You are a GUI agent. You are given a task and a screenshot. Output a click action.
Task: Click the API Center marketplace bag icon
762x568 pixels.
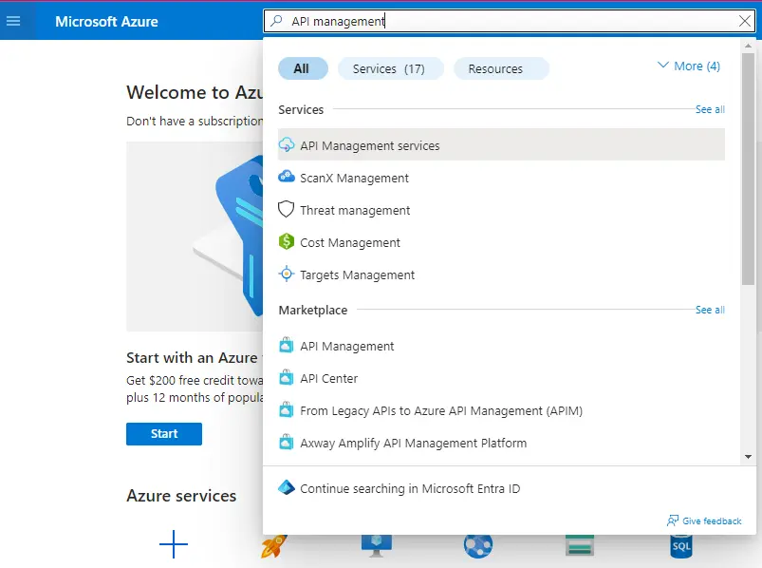287,378
